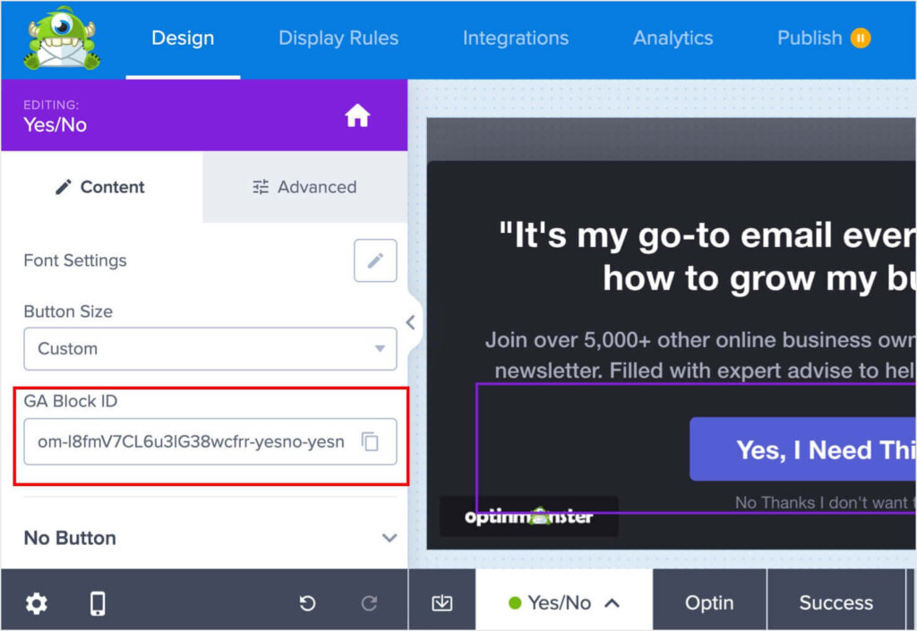Go to home via house icon
Viewport: 917px width, 631px height.
(x=357, y=115)
